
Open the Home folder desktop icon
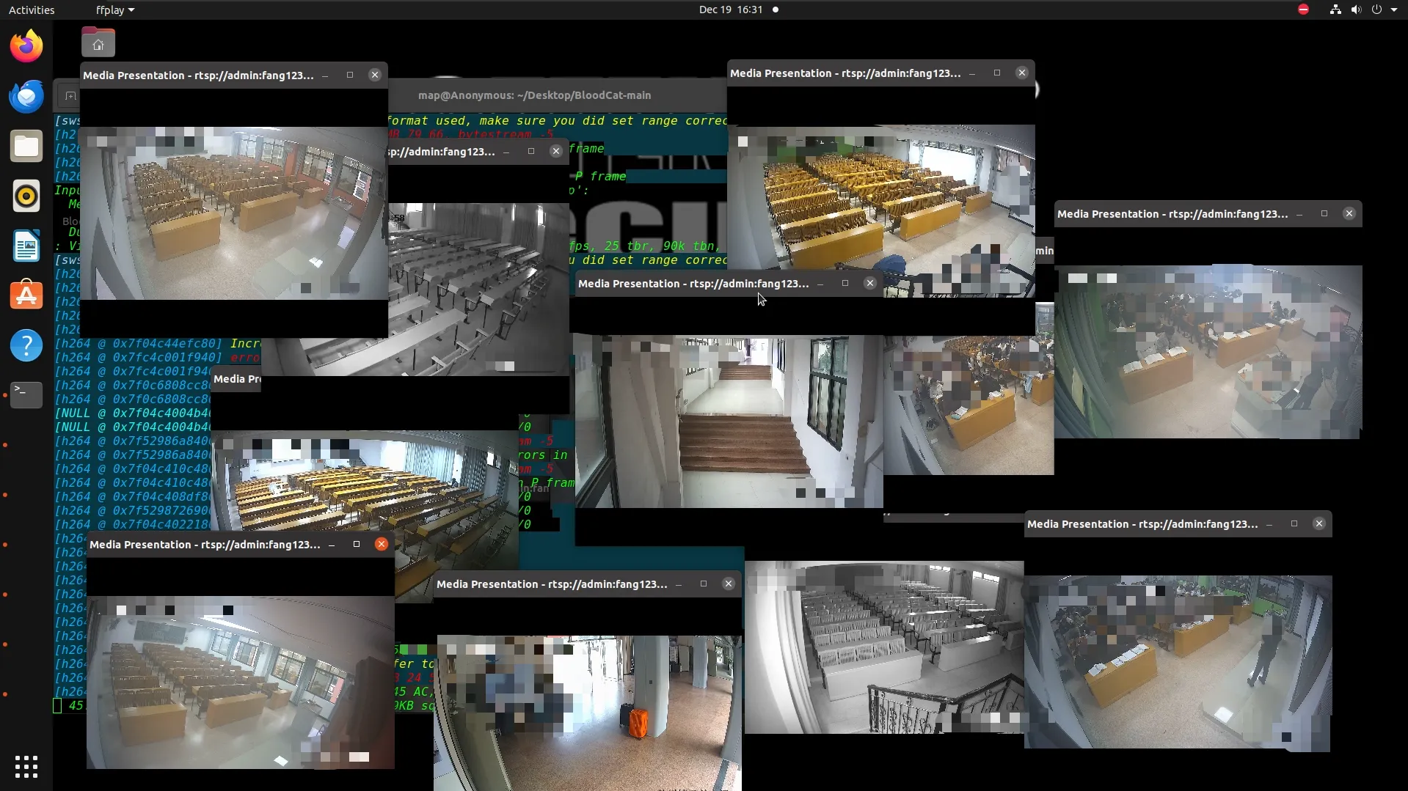coord(98,43)
